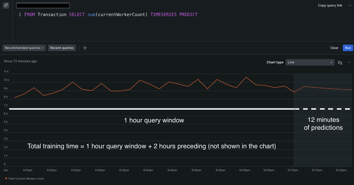The width and height of the screenshot is (354, 185).
Task: Click the orange legend color dot
Action: coord(6,178)
